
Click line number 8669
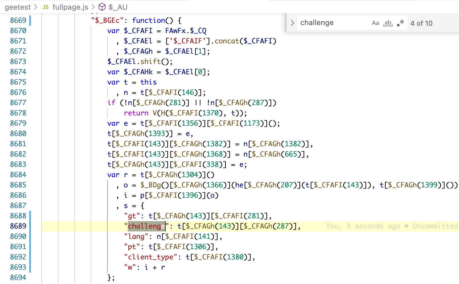18,20
